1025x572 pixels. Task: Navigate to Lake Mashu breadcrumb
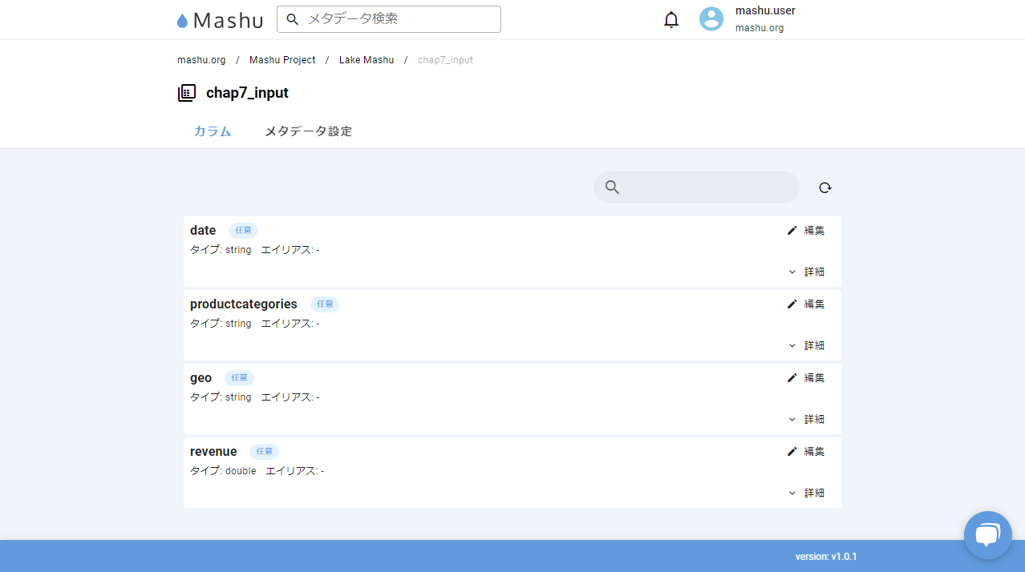[366, 60]
